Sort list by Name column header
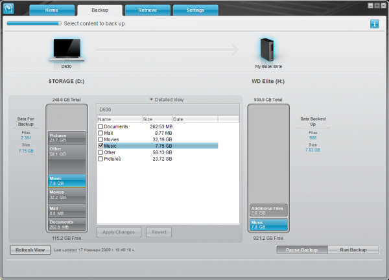This screenshot has width=389, height=280. (x=120, y=119)
